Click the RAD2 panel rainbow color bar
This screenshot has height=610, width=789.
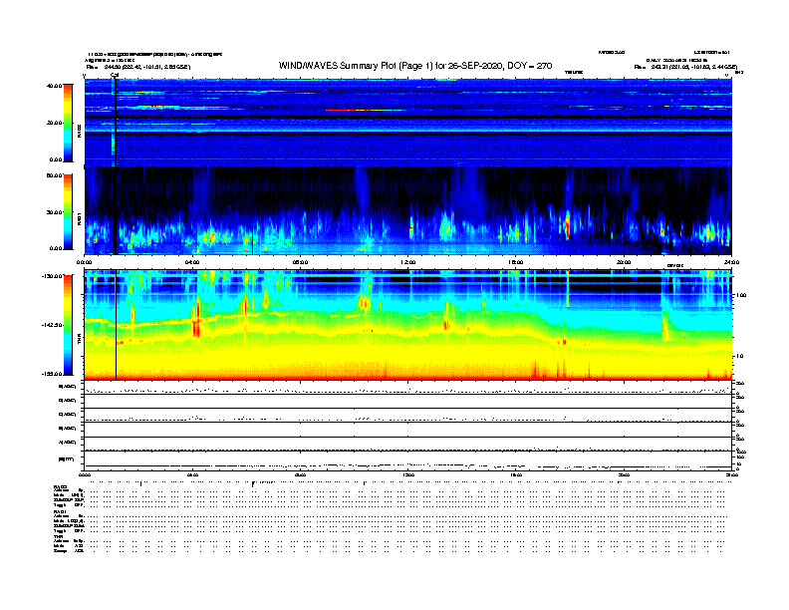pyautogui.click(x=68, y=123)
